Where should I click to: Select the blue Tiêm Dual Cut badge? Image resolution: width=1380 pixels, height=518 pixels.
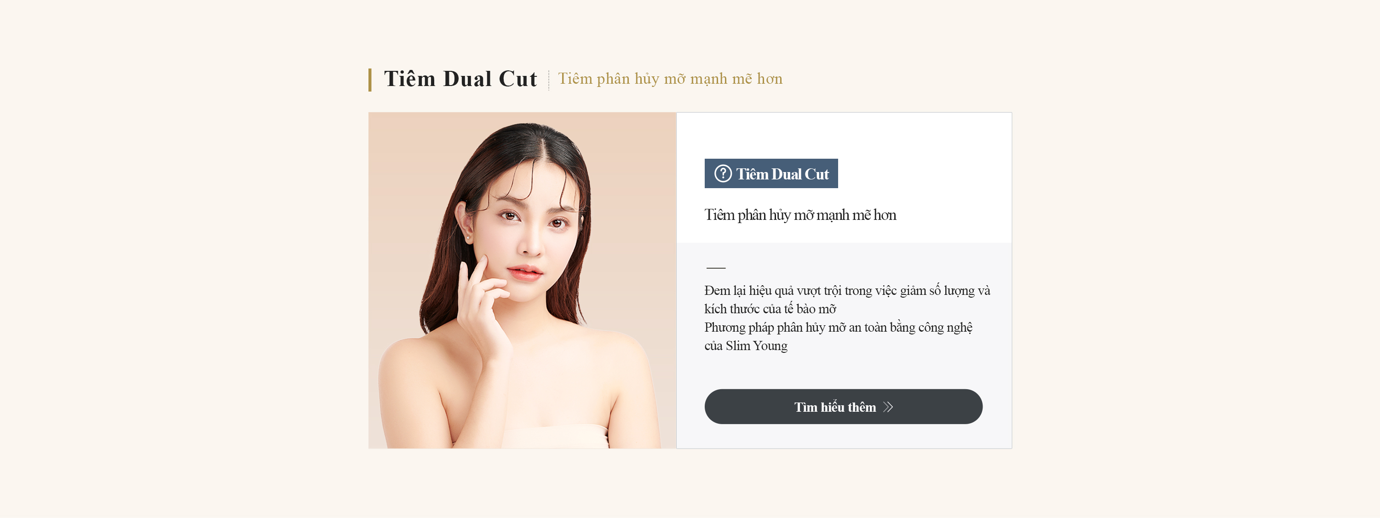[771, 173]
